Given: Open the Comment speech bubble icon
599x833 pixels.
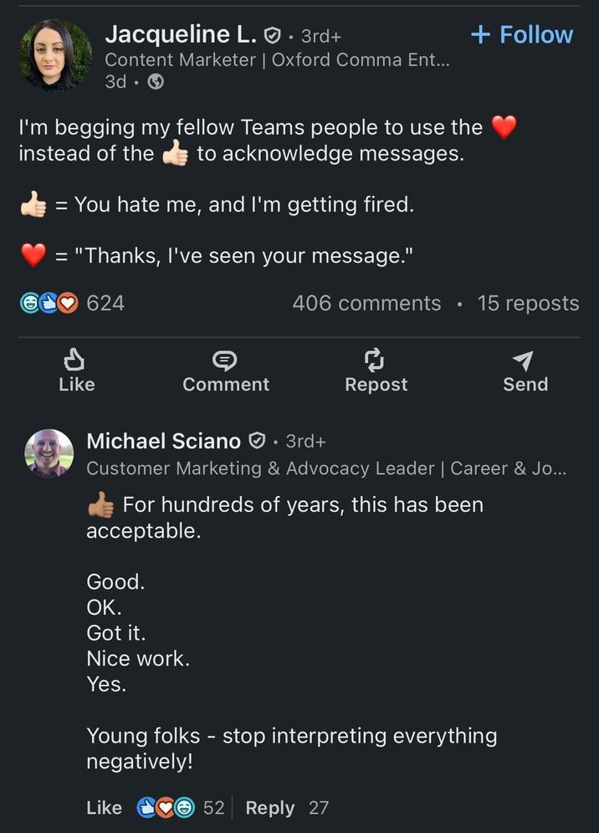Looking at the screenshot, I should click(225, 359).
